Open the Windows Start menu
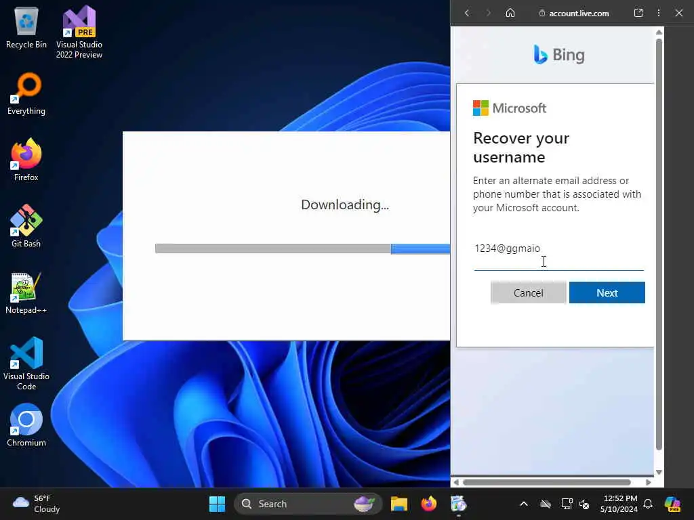Image resolution: width=694 pixels, height=520 pixels. (x=217, y=504)
